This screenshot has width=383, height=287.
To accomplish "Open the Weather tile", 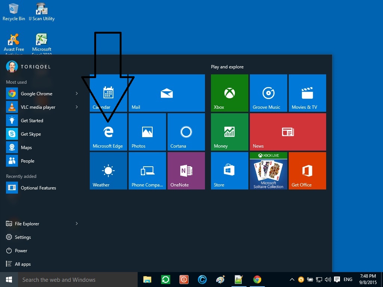I will coord(108,171).
